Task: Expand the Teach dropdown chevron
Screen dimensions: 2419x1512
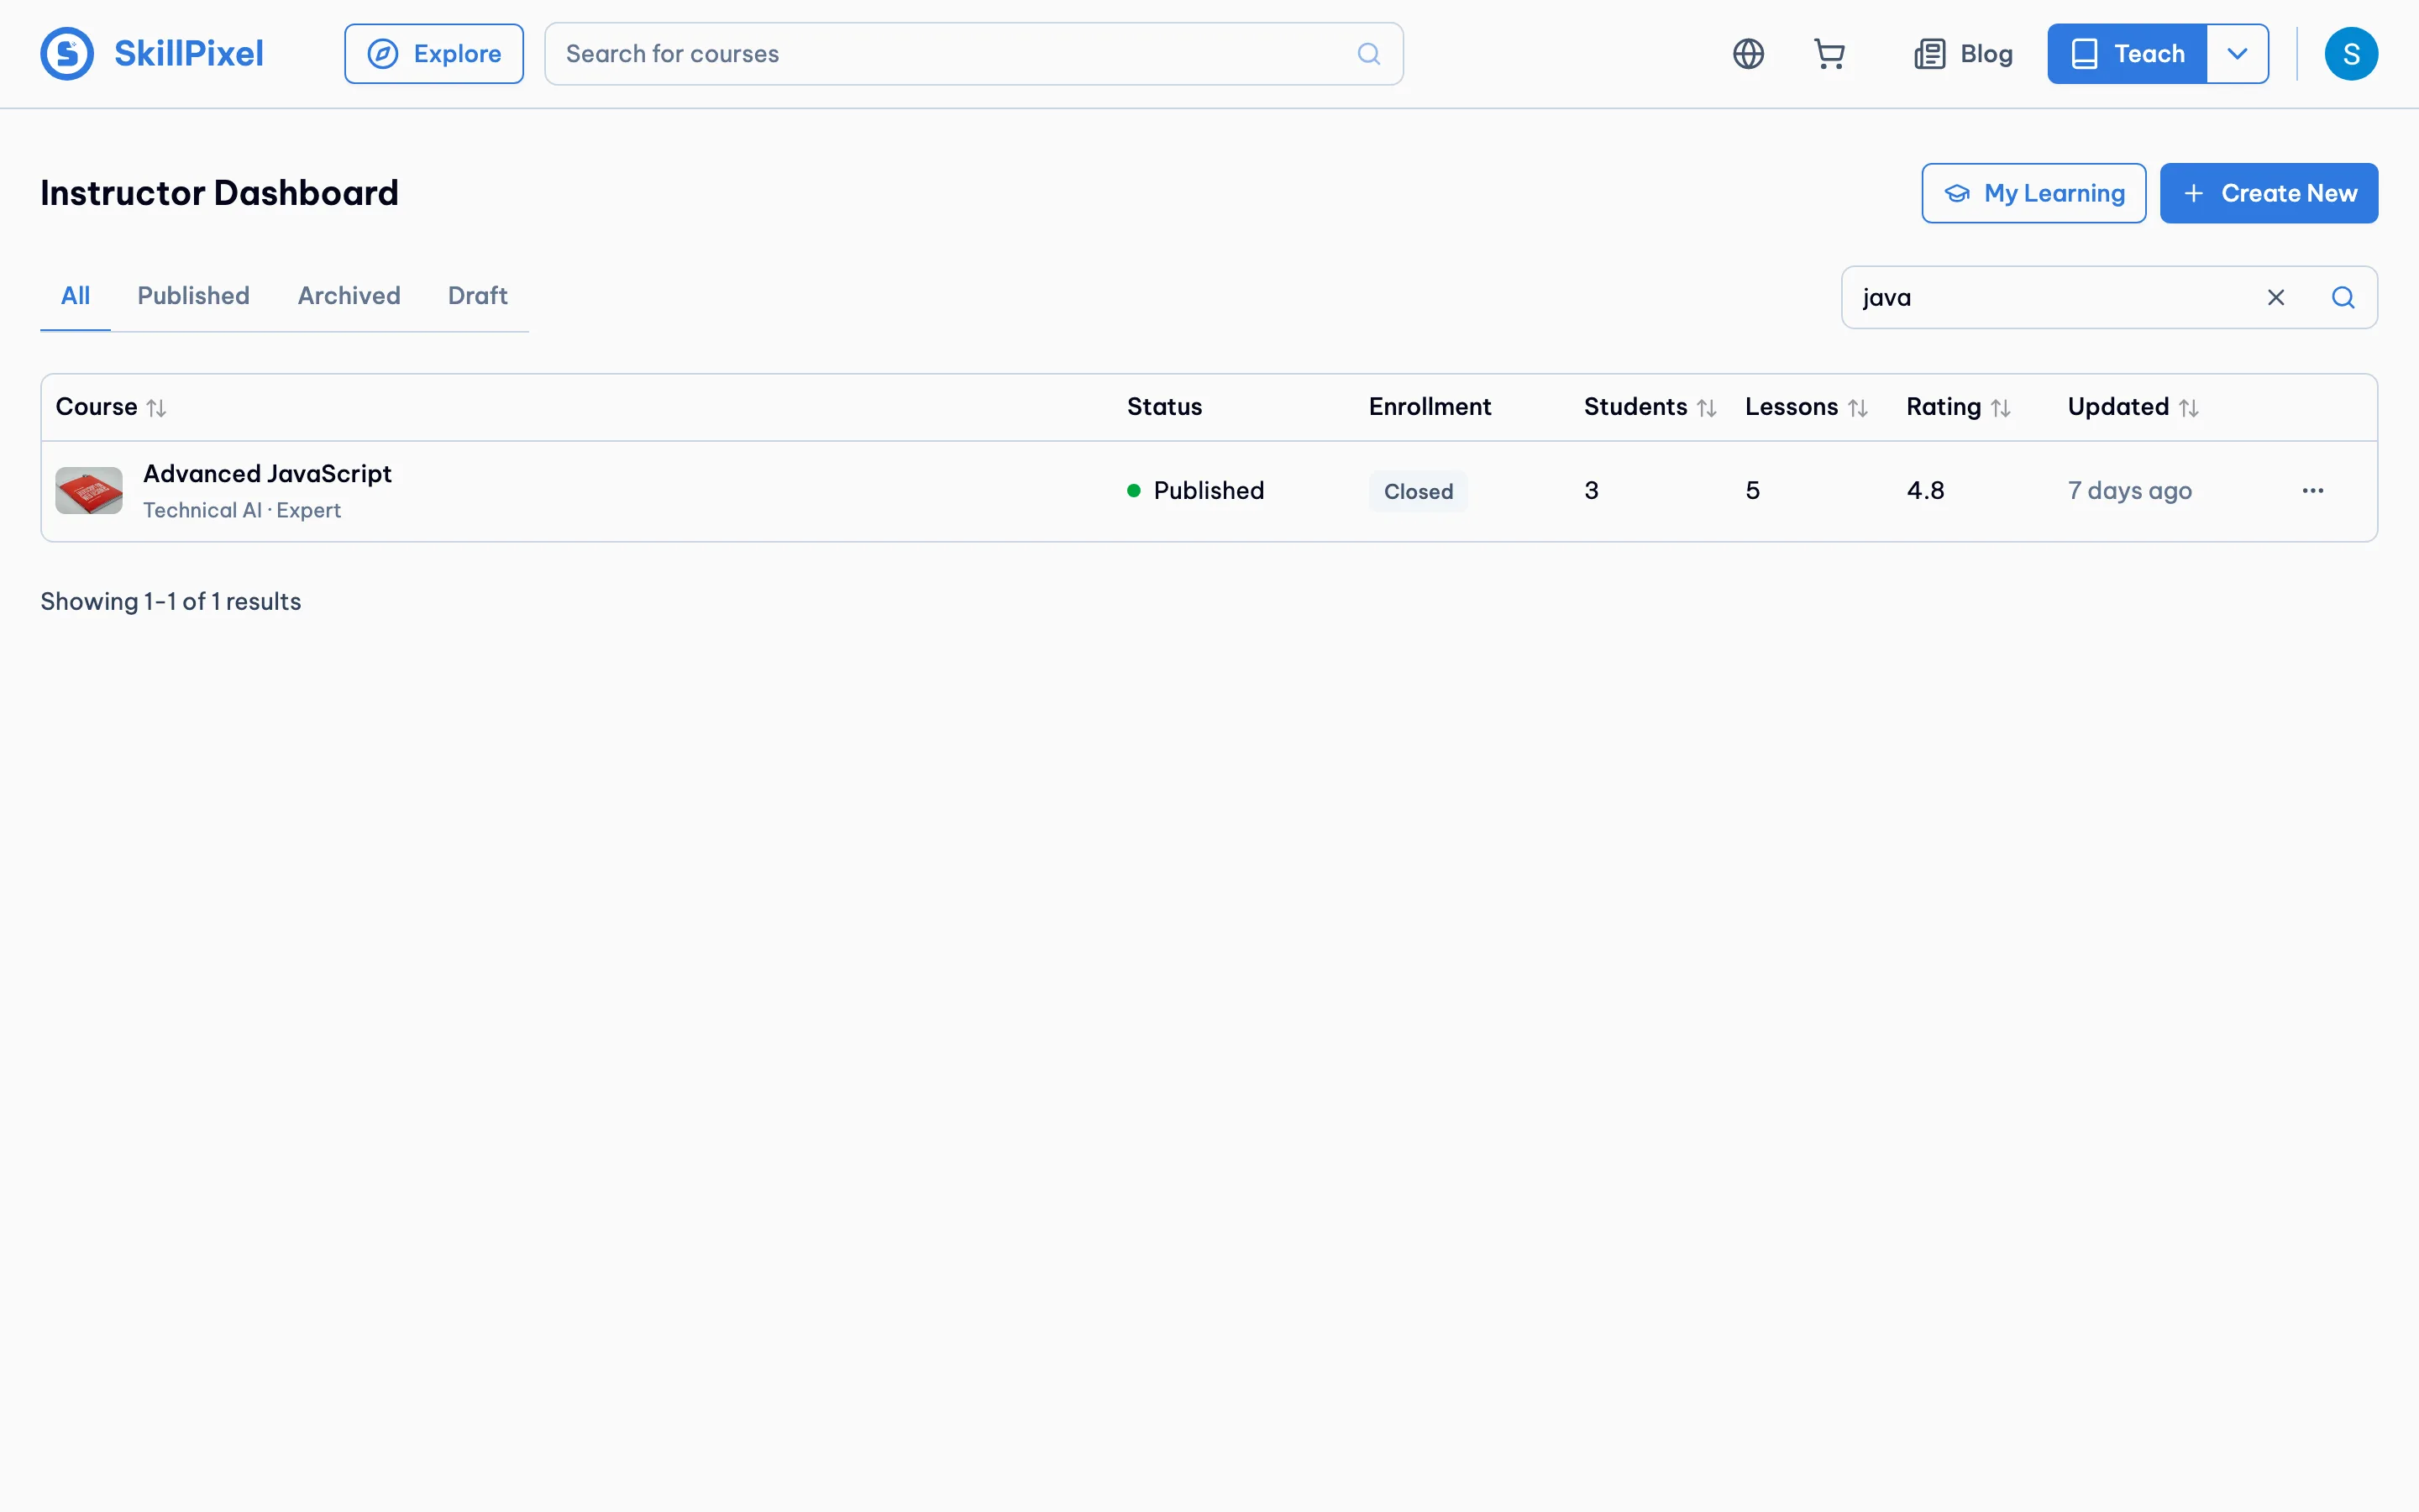Action: 2237,54
